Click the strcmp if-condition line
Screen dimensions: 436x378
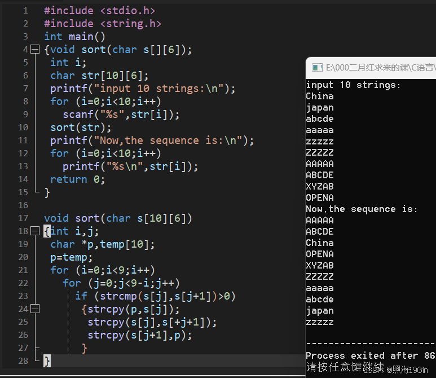156,296
